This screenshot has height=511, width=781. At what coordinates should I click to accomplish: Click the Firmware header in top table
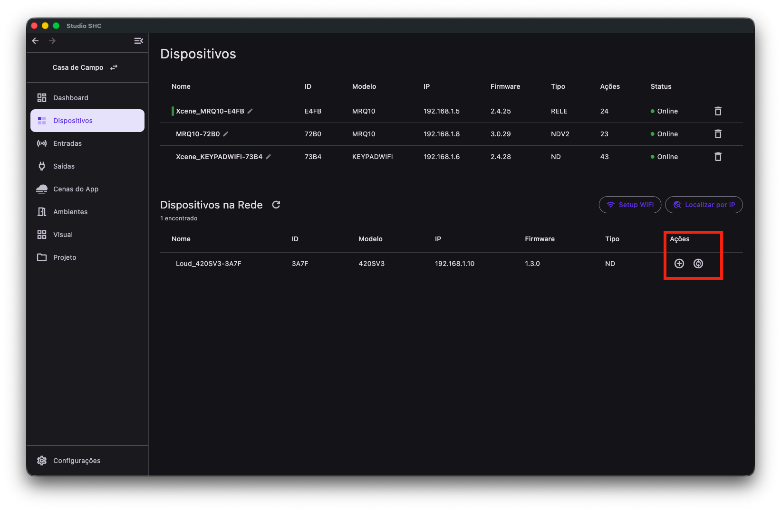click(505, 86)
